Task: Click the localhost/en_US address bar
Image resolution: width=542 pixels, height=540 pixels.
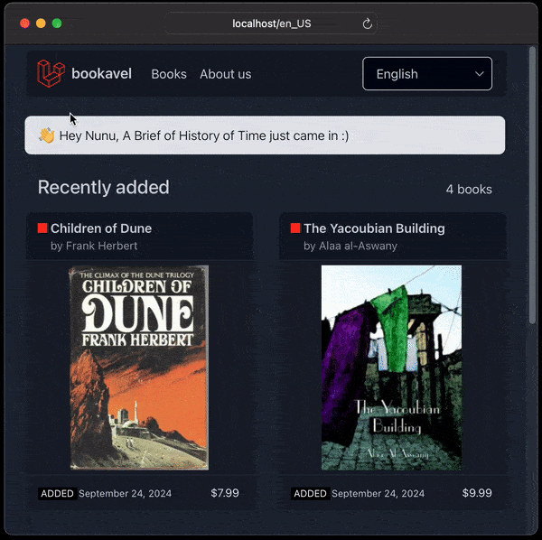Action: pos(271,23)
